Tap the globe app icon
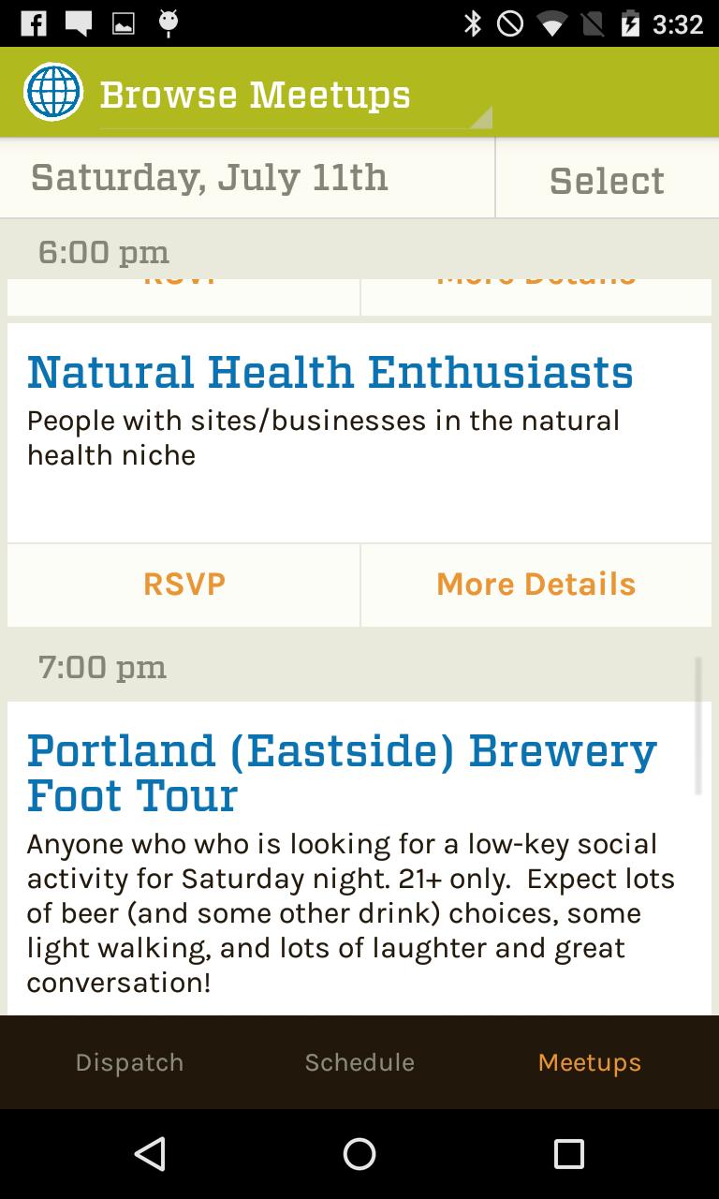719x1199 pixels. [x=52, y=92]
